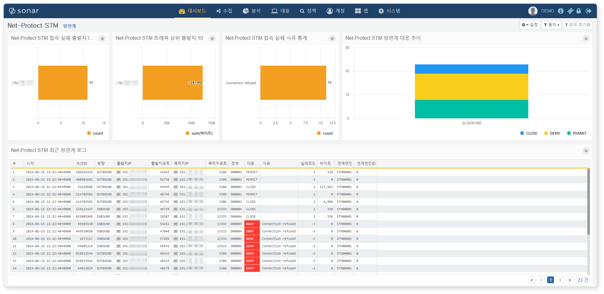Open menu of 망연계 대응 추이 widget
604x294 pixels.
[x=586, y=39]
